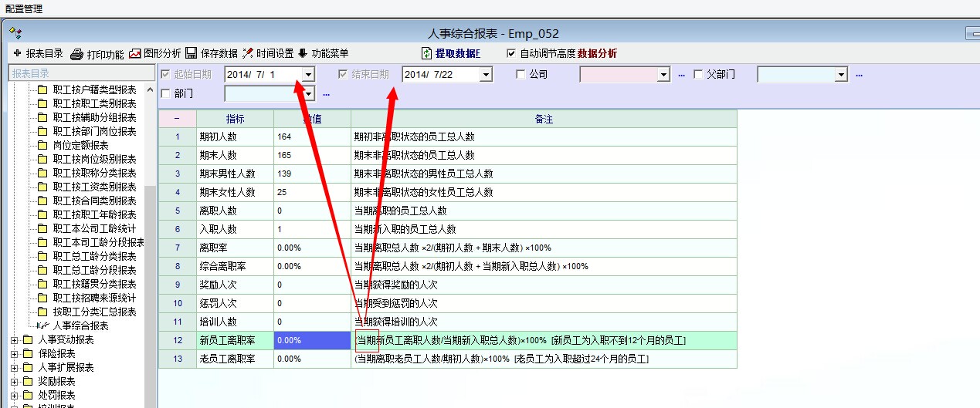This screenshot has height=408, width=980.
Task: Check the 父部门 checkbox
Action: [698, 74]
